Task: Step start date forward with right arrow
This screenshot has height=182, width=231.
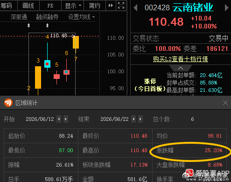Action: [x=66, y=119]
